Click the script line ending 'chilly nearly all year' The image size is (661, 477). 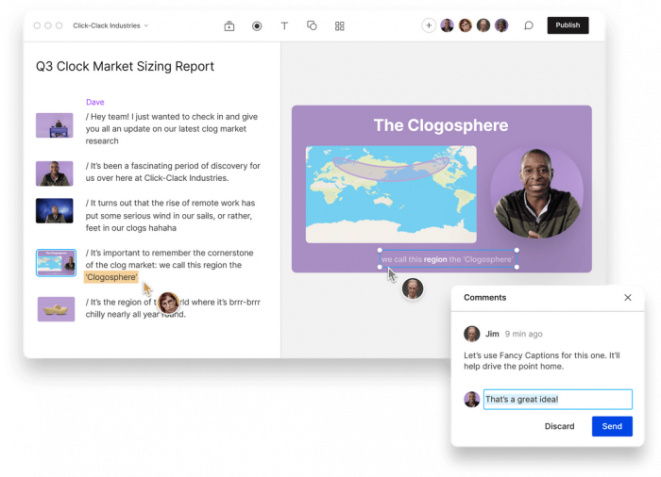(135, 315)
